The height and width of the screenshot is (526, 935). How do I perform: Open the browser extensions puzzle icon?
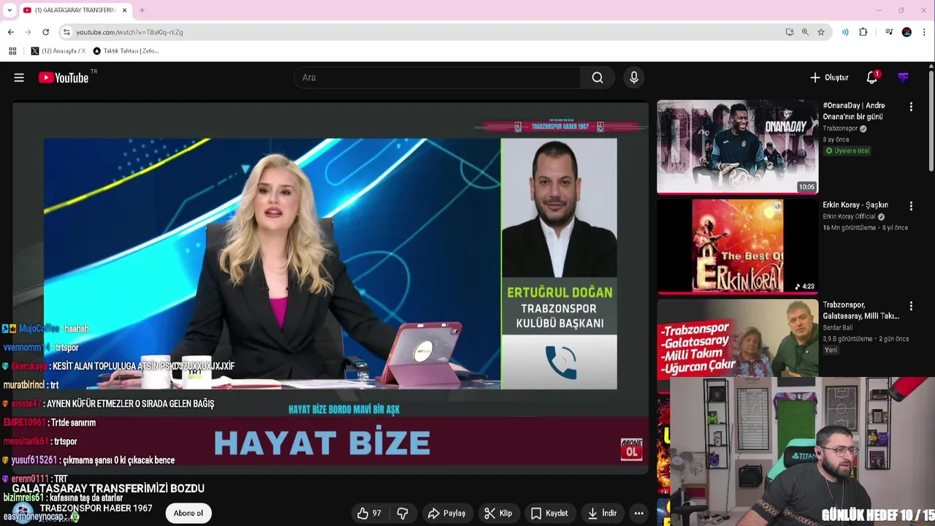[x=863, y=32]
